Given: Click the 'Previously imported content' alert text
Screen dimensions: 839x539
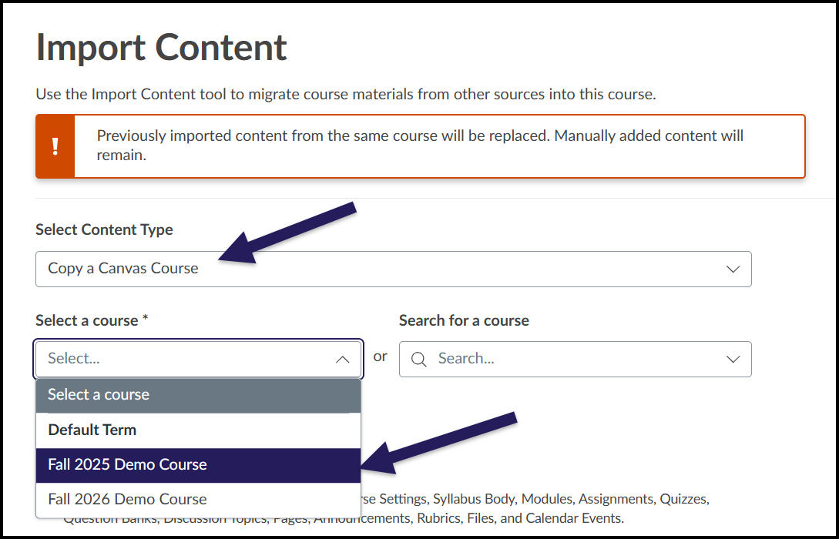Looking at the screenshot, I should (x=420, y=146).
